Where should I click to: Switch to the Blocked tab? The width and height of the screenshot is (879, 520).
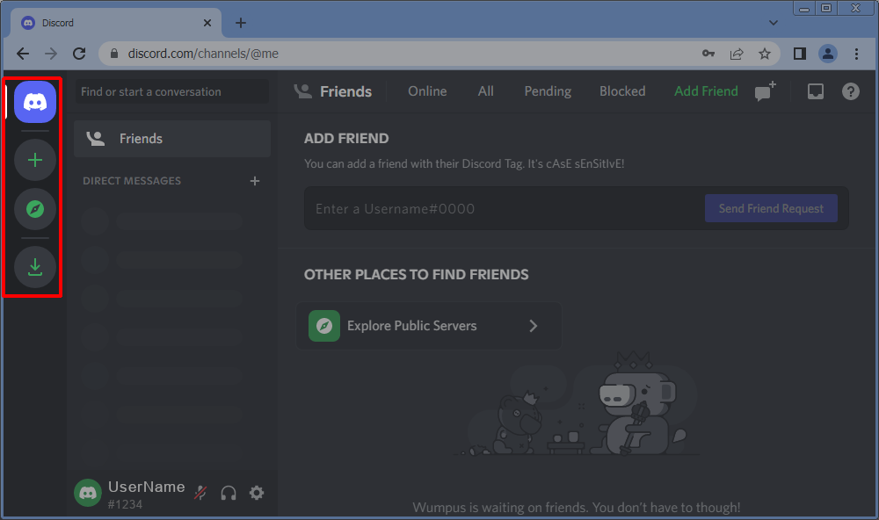click(x=622, y=91)
